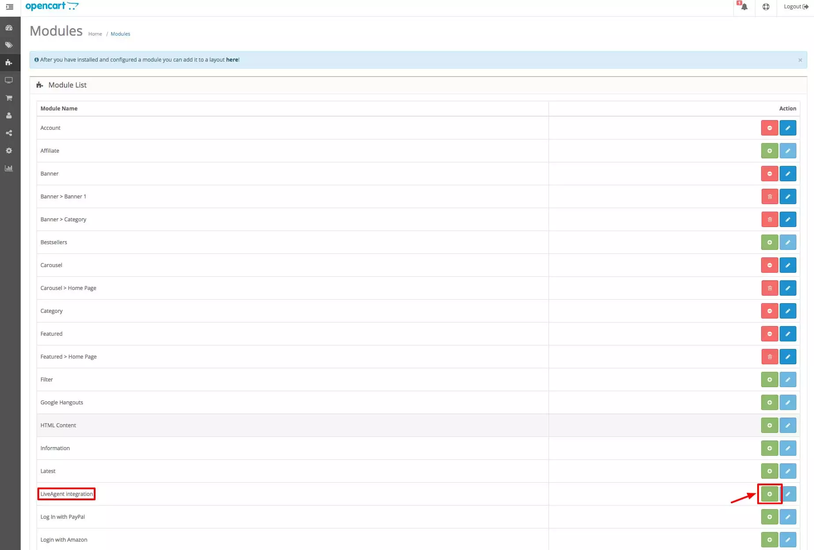
Task: Install the LiveAgent integration module
Action: [x=769, y=494]
